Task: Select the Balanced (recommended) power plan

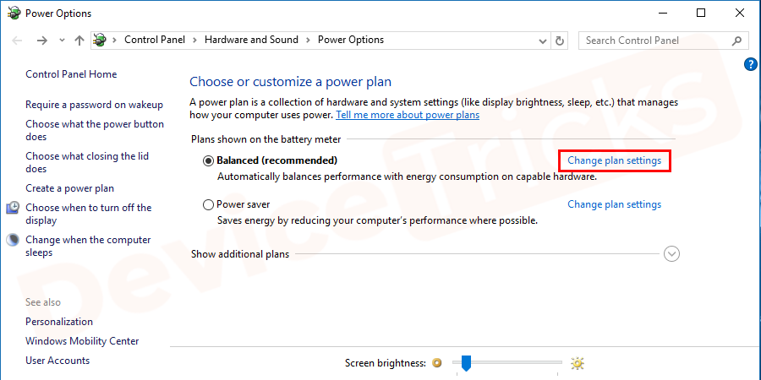Action: pyautogui.click(x=208, y=160)
